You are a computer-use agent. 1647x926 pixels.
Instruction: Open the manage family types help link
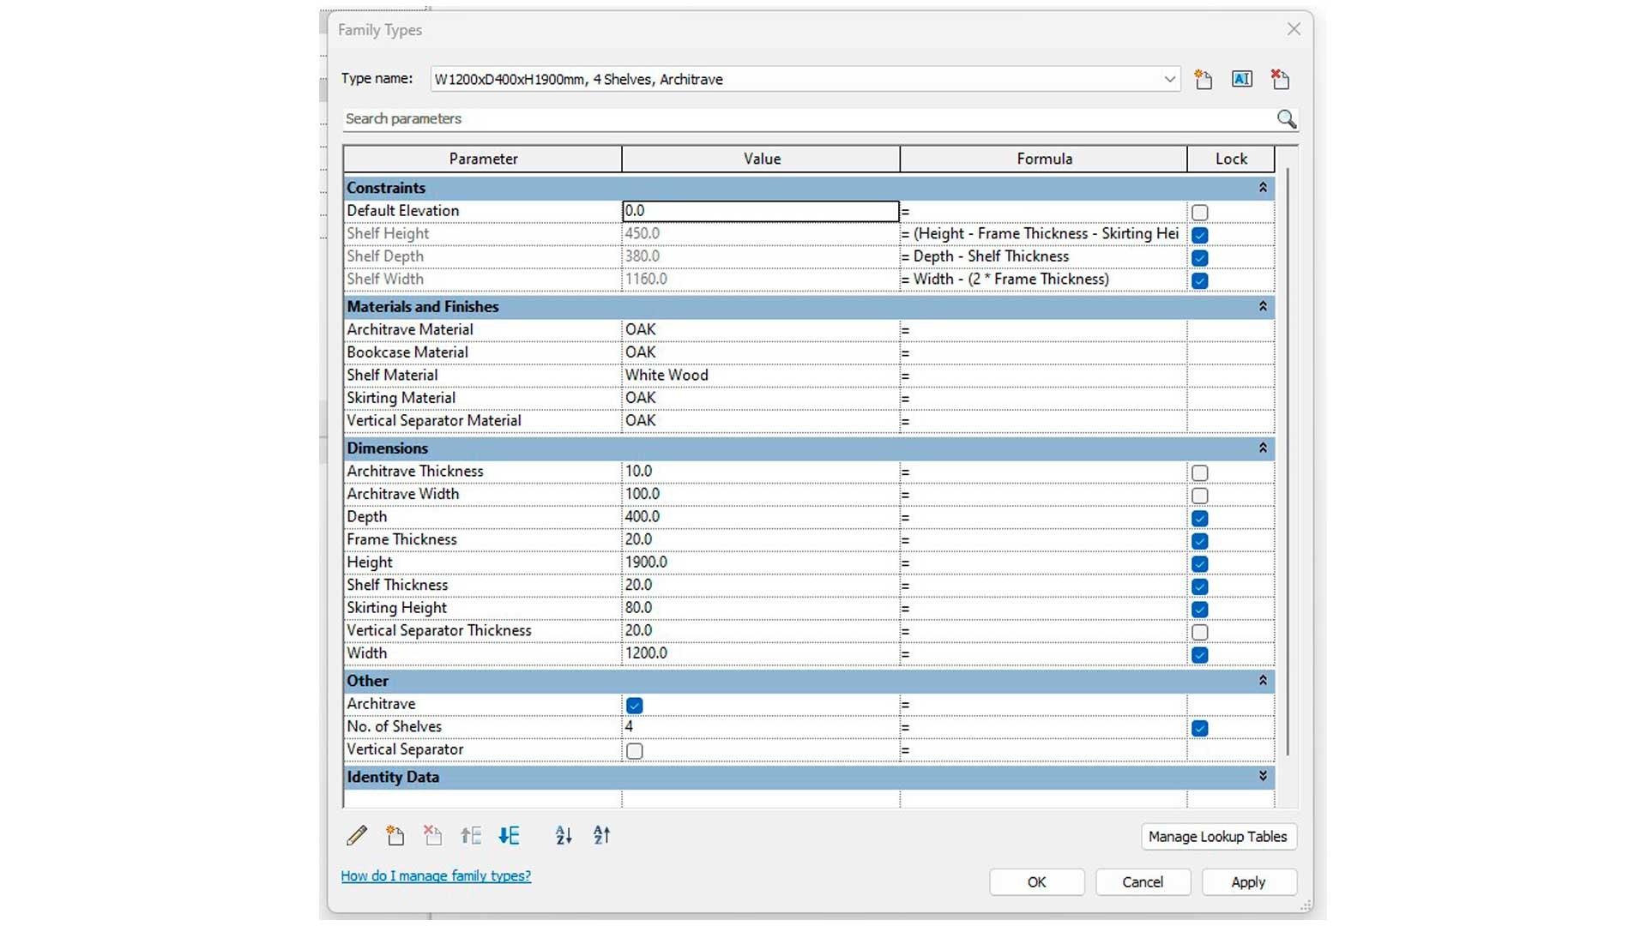436,876
